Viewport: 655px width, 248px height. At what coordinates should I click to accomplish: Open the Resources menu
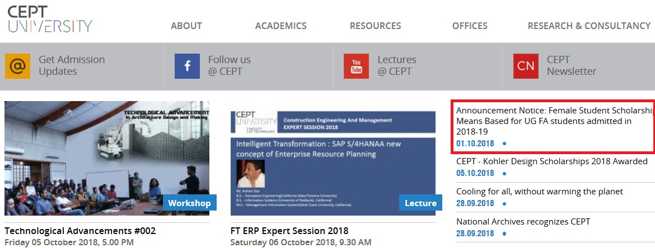[375, 26]
